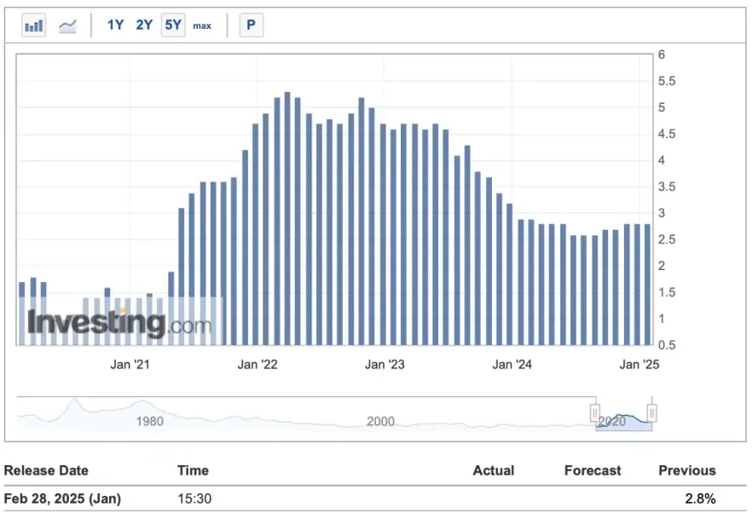This screenshot has width=752, height=512.
Task: Click the Investing.com watermark logo
Action: coord(119,322)
